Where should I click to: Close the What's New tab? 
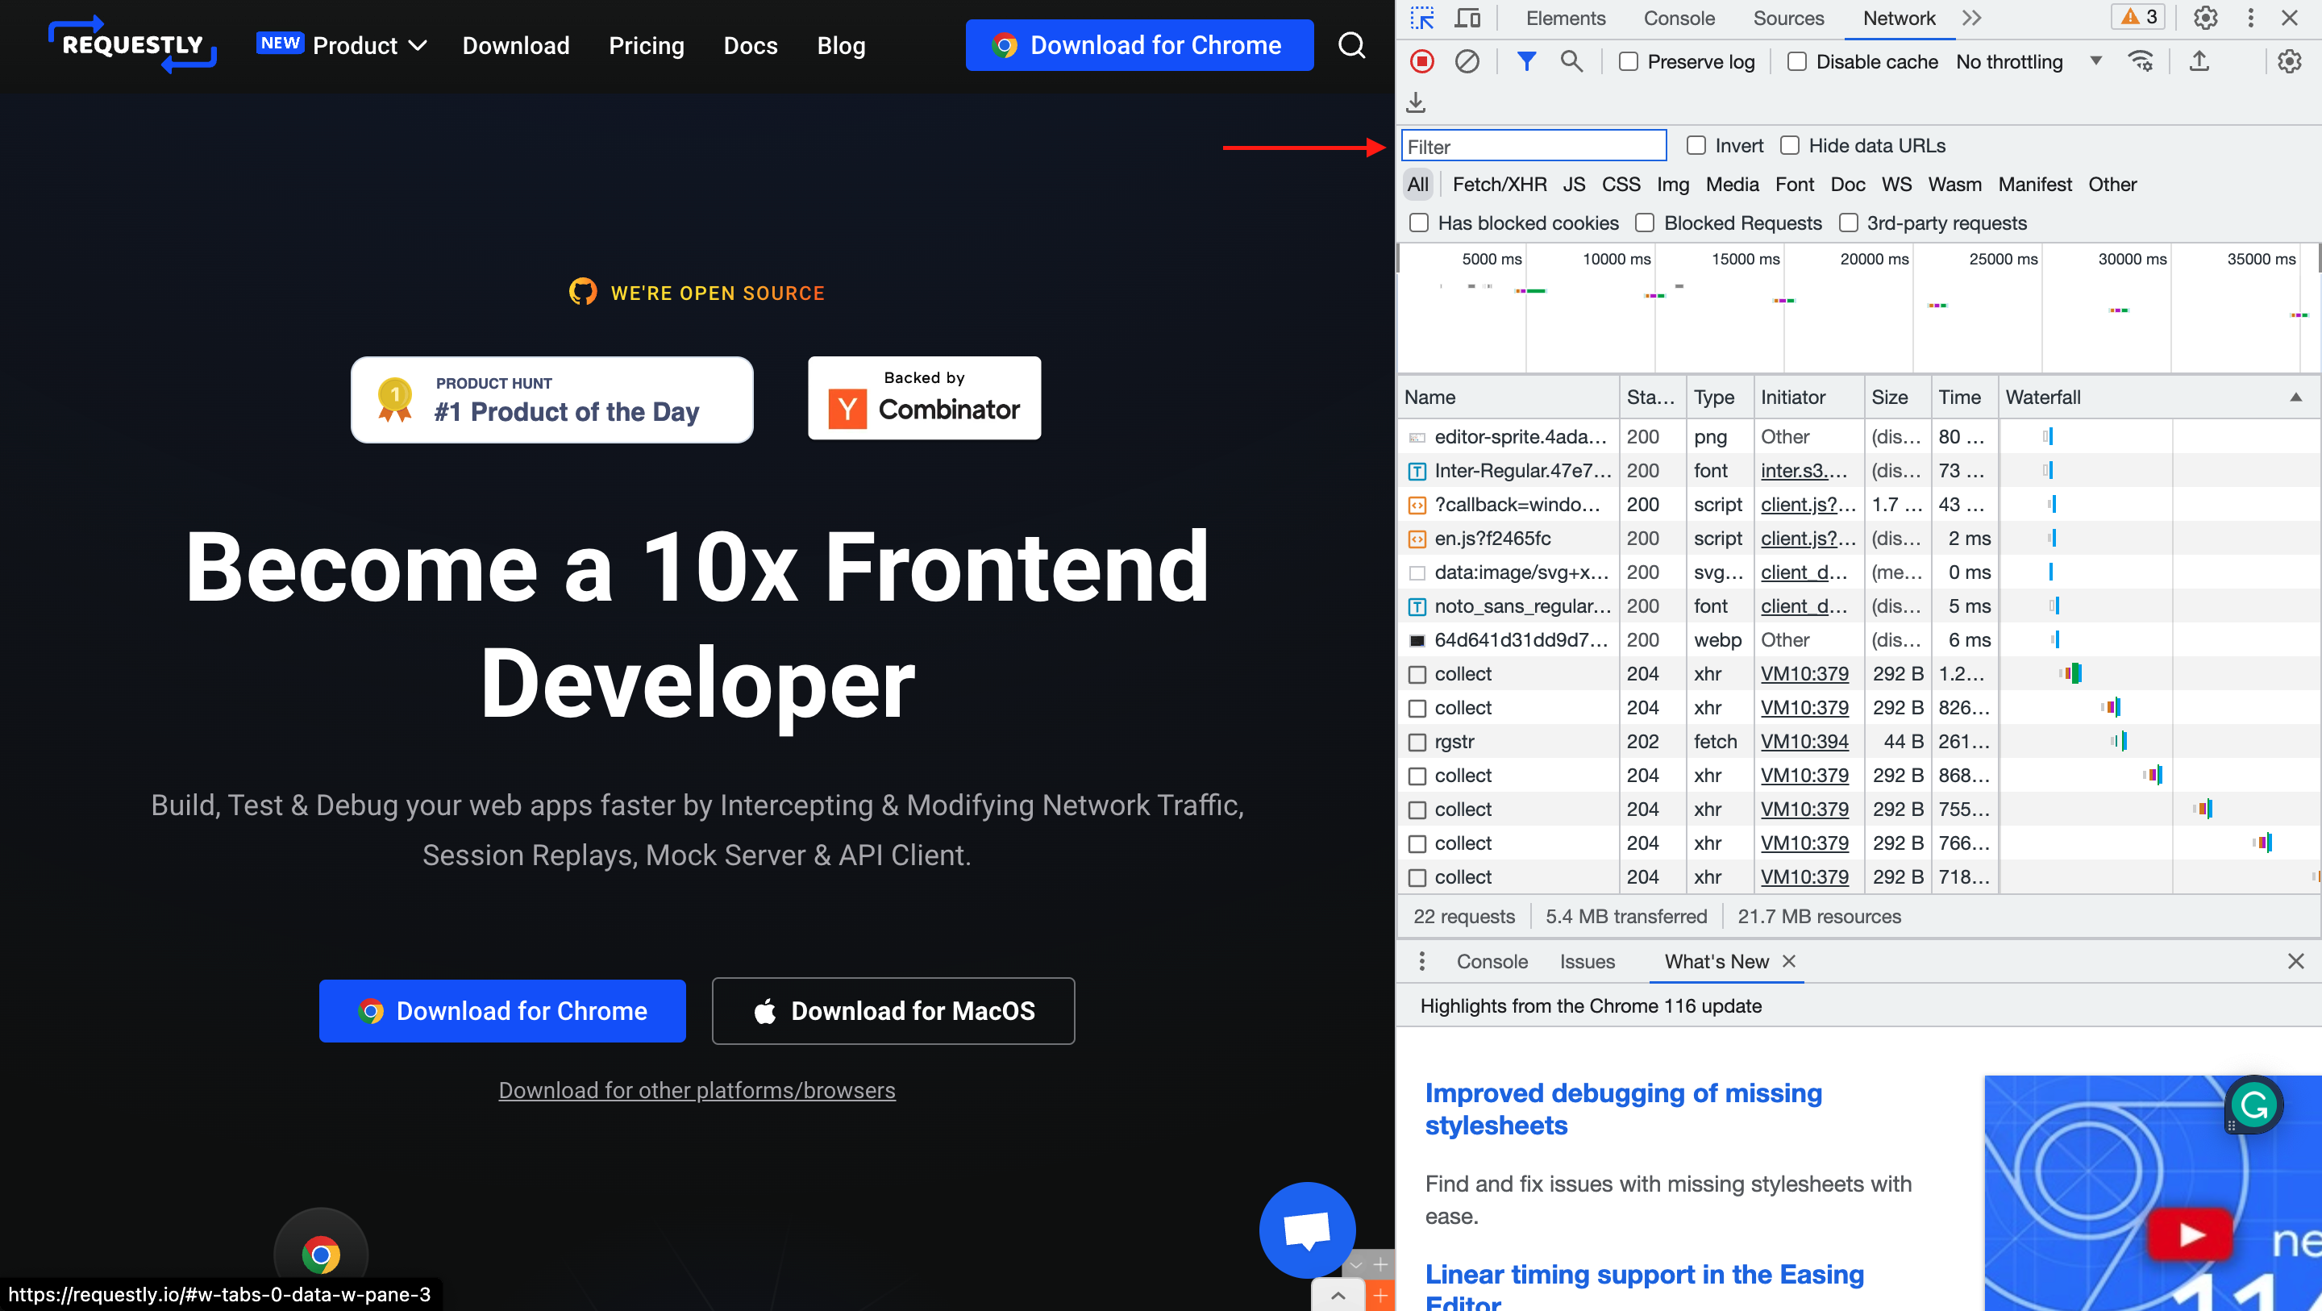(x=1789, y=961)
